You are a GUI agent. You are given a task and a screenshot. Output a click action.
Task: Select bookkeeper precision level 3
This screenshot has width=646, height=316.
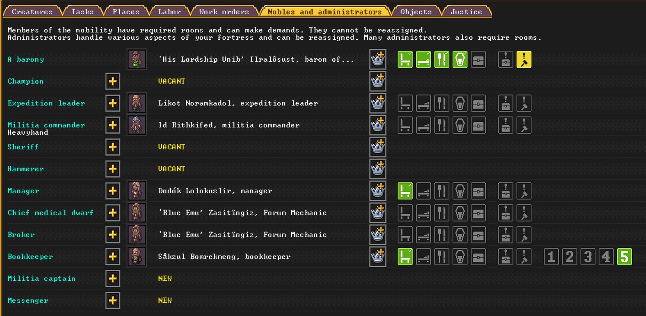click(x=588, y=257)
